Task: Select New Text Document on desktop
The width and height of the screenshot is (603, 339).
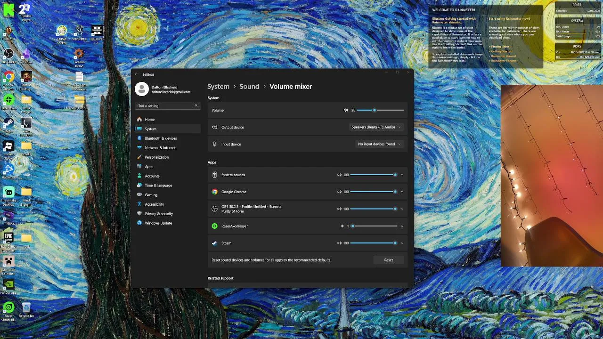Action: click(79, 81)
